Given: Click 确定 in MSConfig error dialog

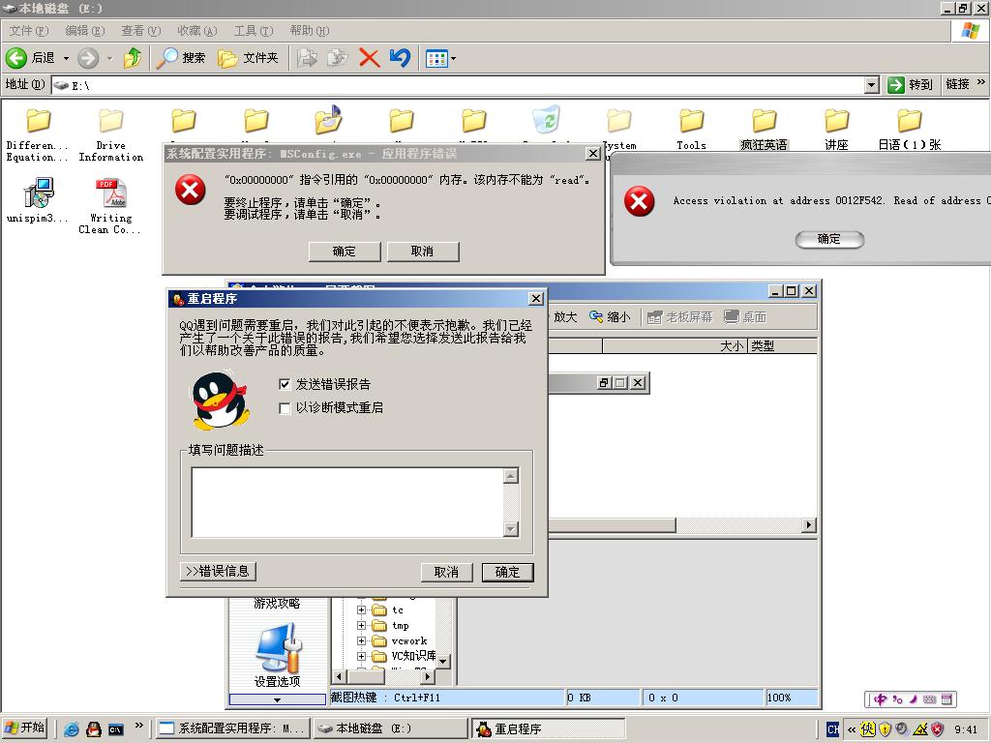Looking at the screenshot, I should (x=345, y=252).
